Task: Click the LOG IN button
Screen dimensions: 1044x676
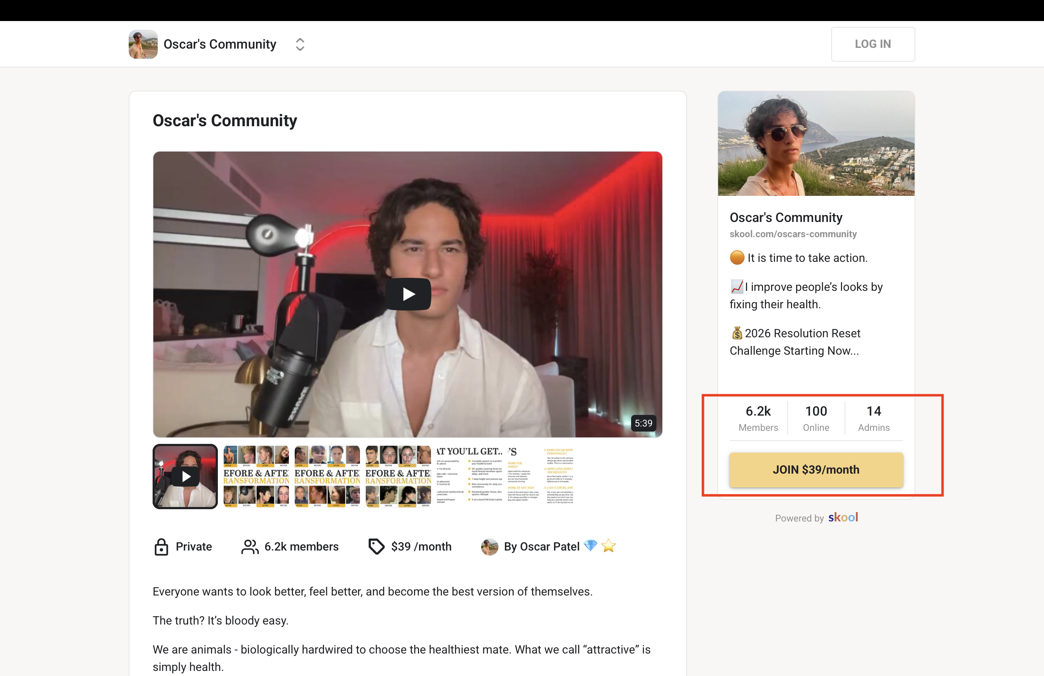Action: [x=872, y=44]
